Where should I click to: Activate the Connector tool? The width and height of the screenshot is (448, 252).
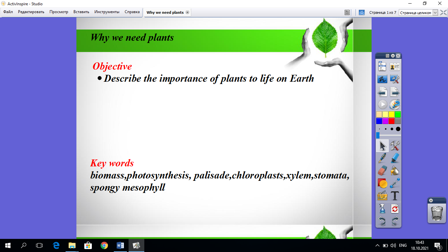pos(395,183)
